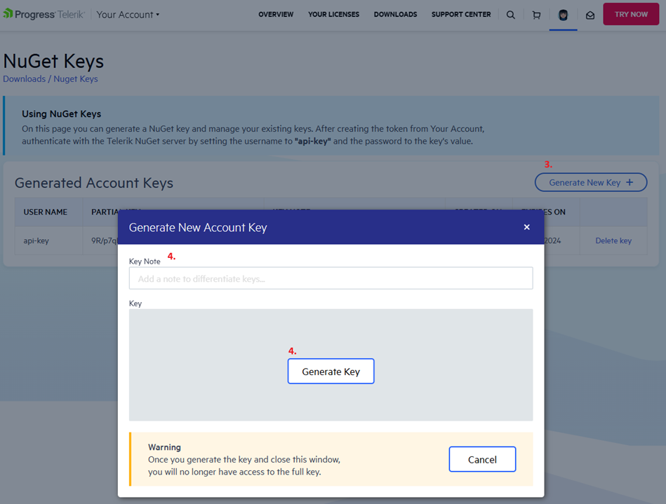
Task: Click the Progress Telerik logo
Action: (44, 14)
